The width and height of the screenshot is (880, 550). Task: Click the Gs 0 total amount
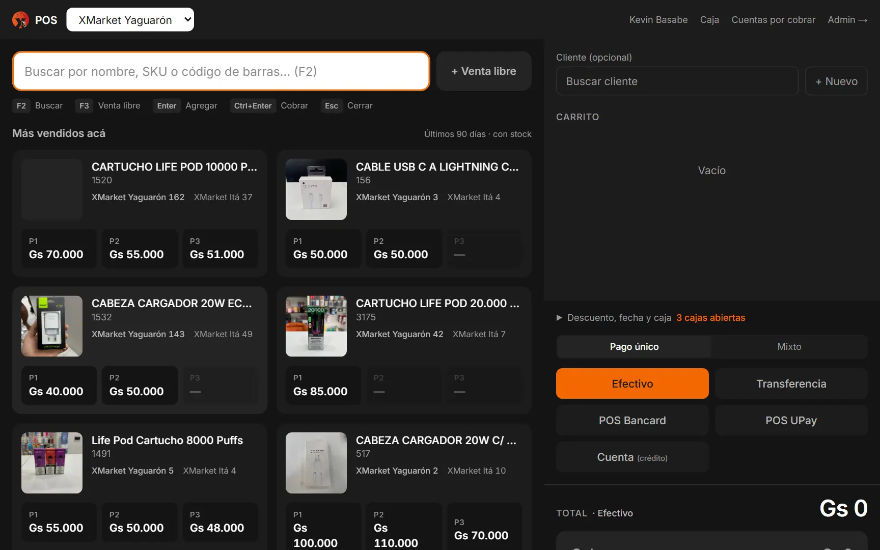tap(843, 508)
